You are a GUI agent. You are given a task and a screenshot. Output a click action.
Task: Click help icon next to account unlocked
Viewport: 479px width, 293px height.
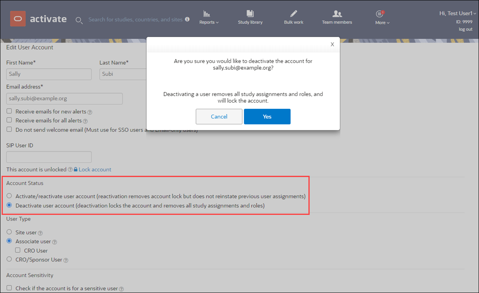pyautogui.click(x=70, y=170)
